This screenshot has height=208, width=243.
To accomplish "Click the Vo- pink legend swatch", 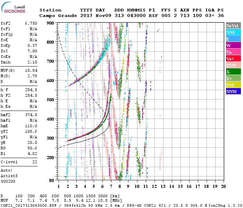I will click(233, 52).
